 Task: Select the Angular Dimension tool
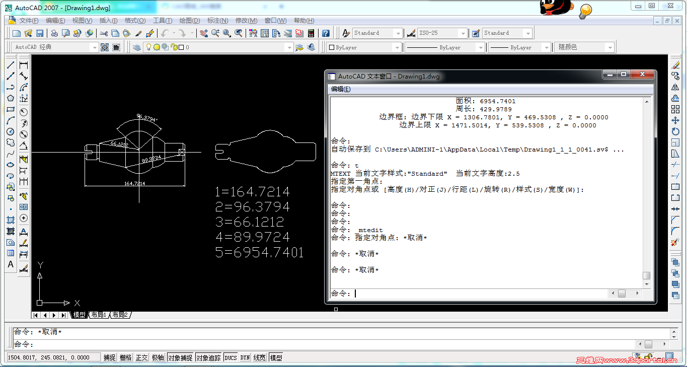point(24,145)
